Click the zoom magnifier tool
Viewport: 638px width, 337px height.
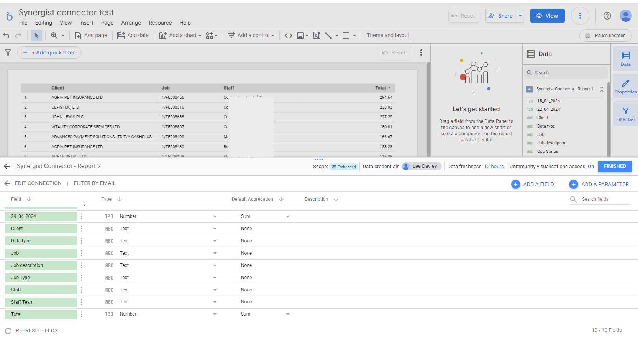pos(54,36)
